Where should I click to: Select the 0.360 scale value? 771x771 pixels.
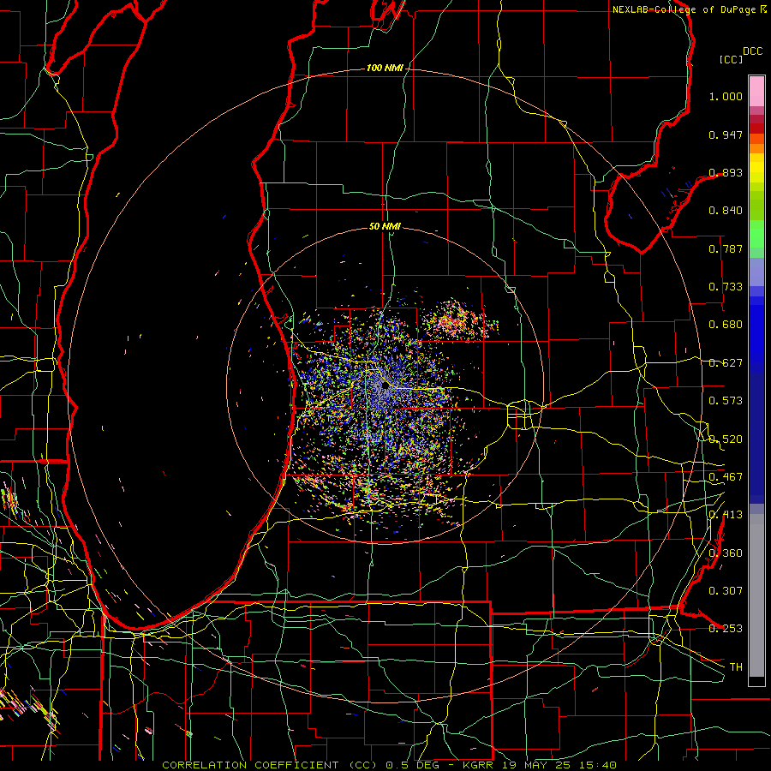pyautogui.click(x=726, y=553)
